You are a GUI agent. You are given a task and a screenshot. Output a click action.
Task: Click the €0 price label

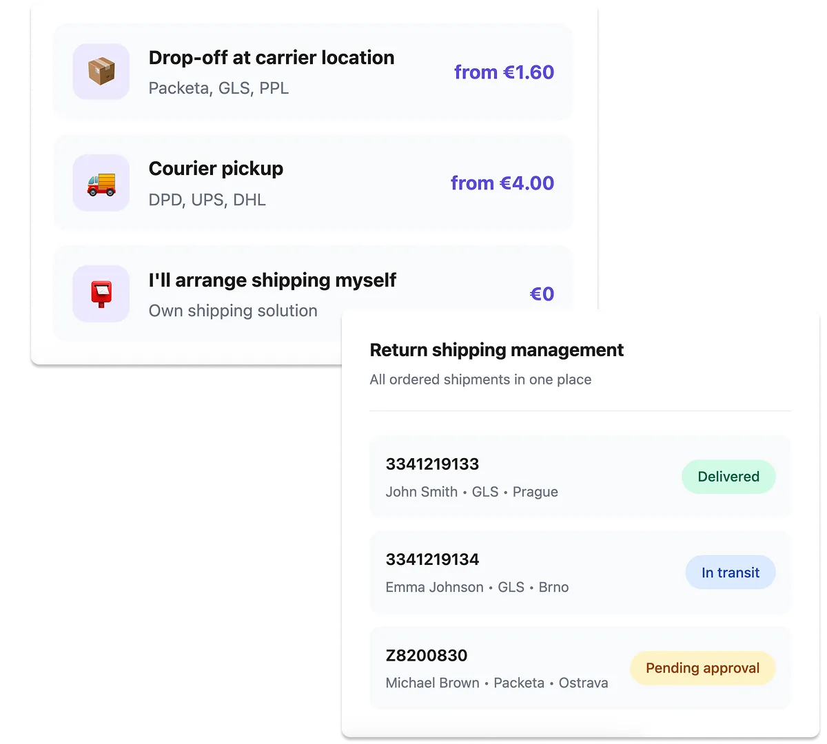(x=542, y=294)
